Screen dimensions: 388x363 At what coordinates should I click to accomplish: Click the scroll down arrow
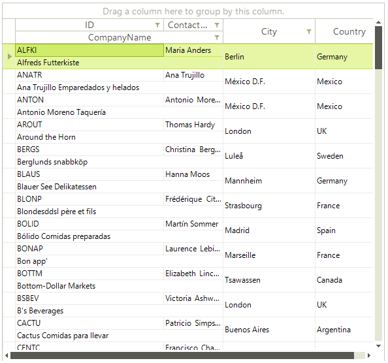(x=378, y=346)
